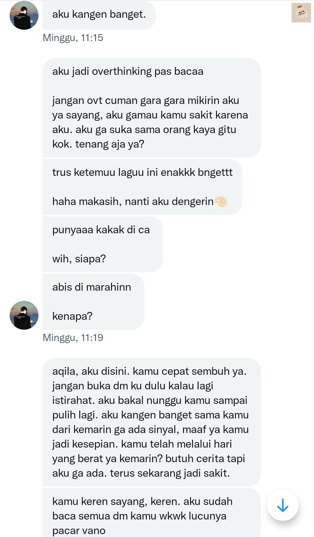The image size is (314, 537).
Task: Select the long message starting 'aqila, aku disini'
Action: pyautogui.click(x=152, y=422)
